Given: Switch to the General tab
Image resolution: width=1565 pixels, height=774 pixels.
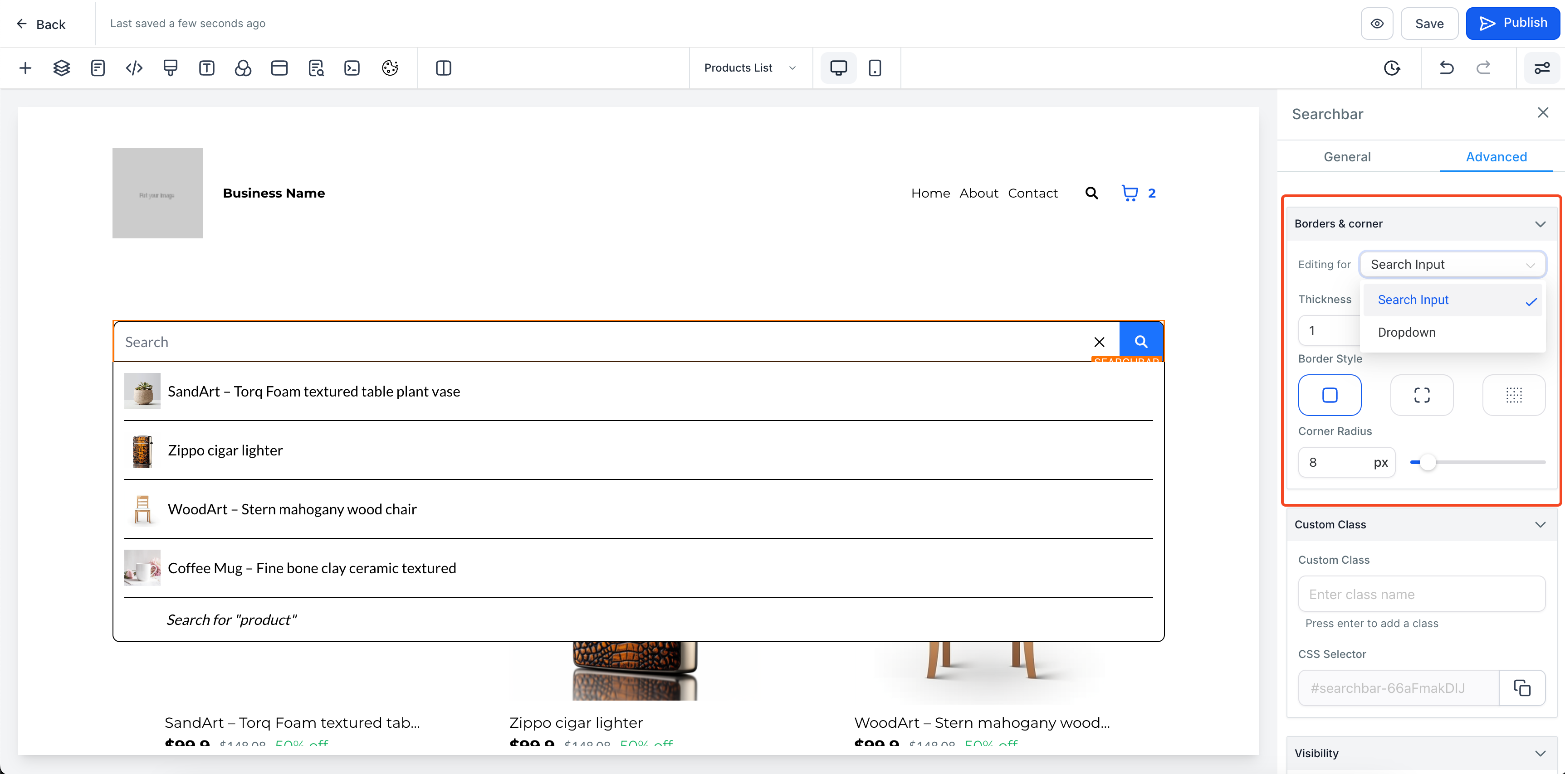Looking at the screenshot, I should 1347,157.
